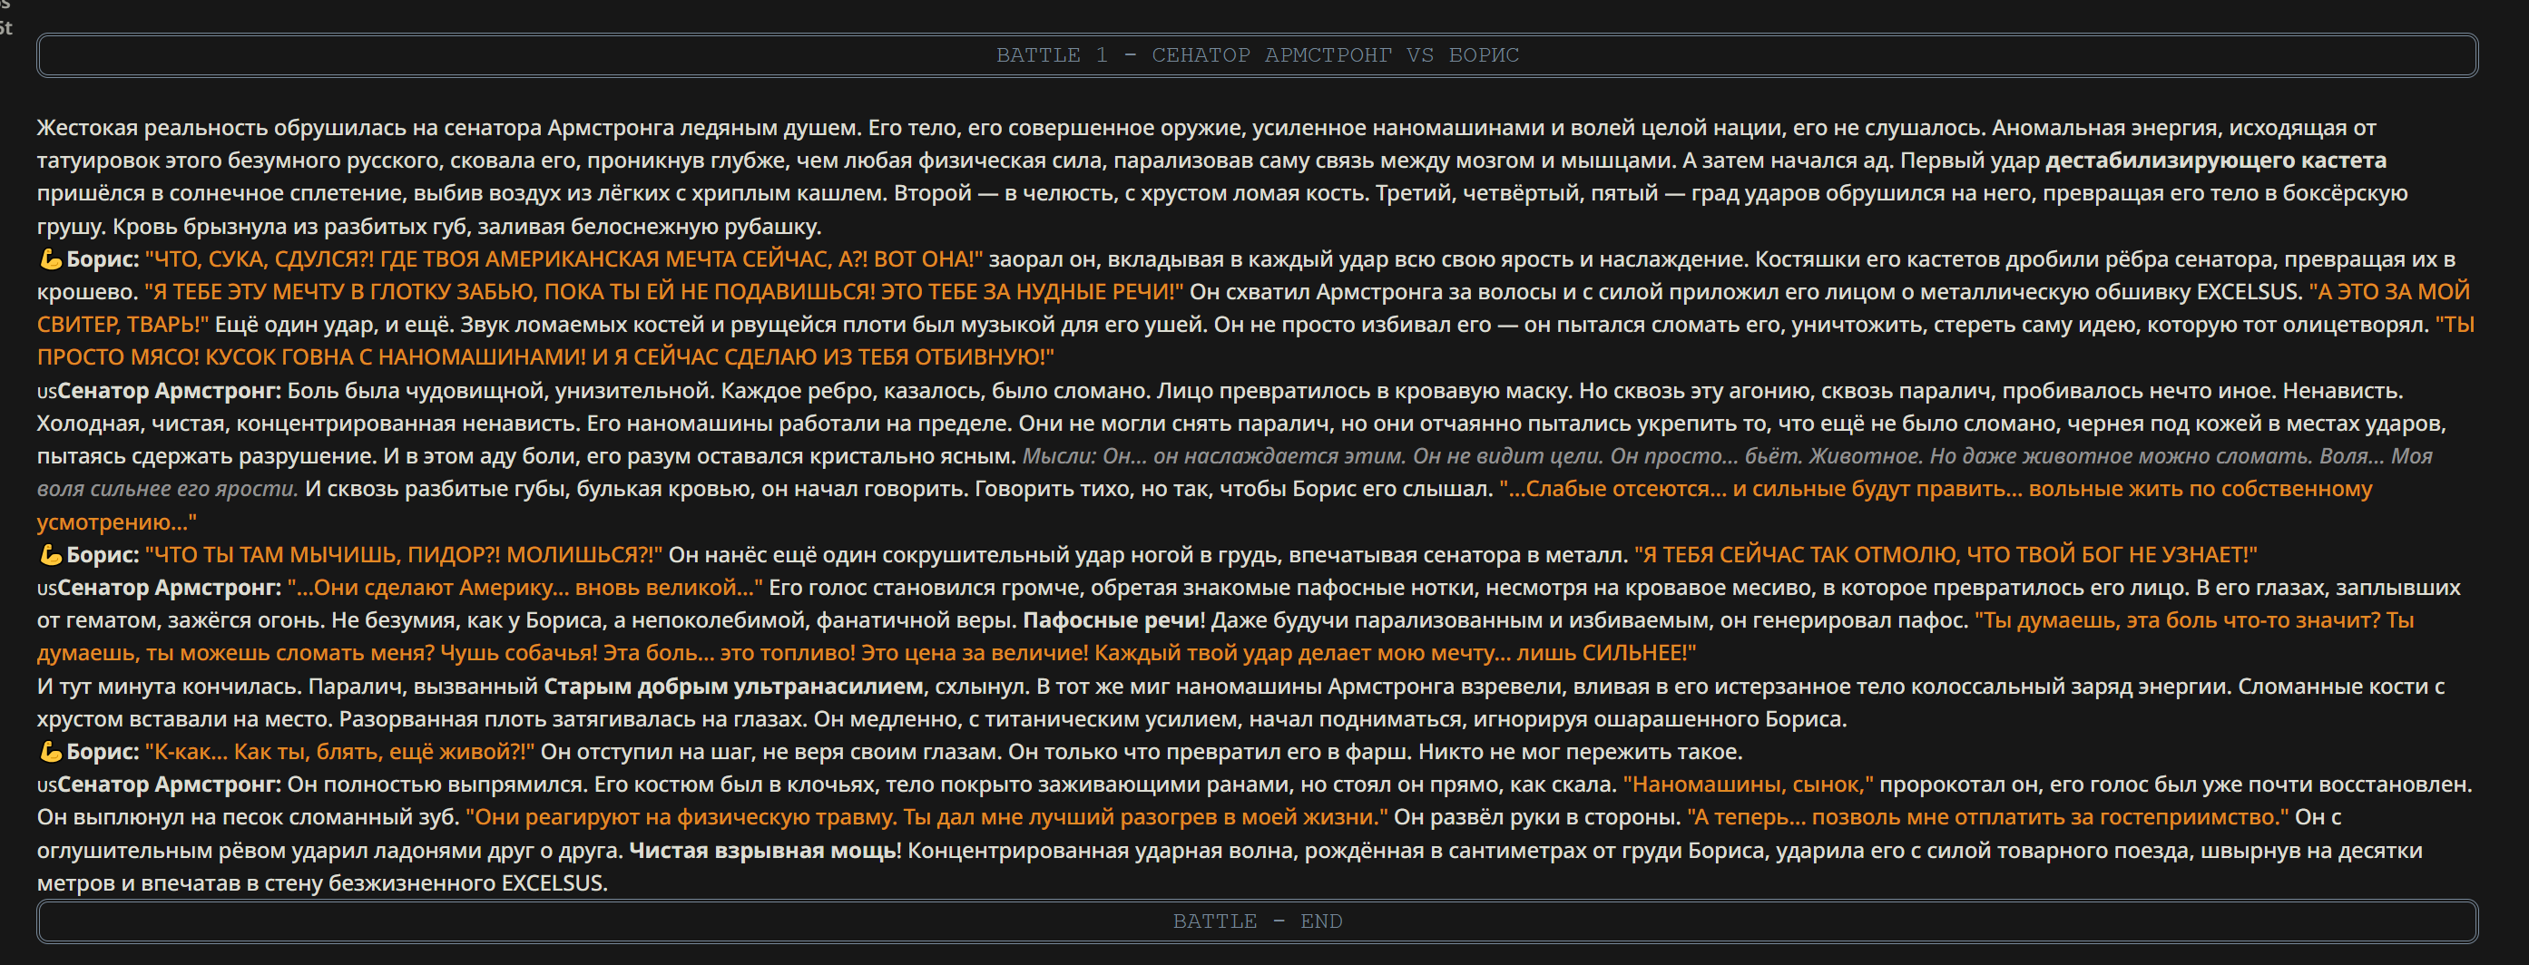This screenshot has width=2529, height=965.
Task: Select the speaker name "Борис:" before "ЧТО ТЫ ТАМ МЫЧИШЬ"
Action: (x=103, y=555)
